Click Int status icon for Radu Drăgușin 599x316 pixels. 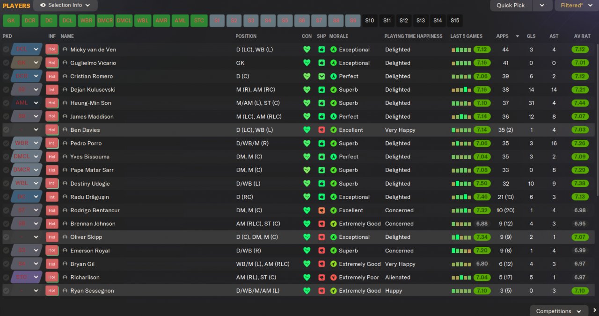click(51, 197)
